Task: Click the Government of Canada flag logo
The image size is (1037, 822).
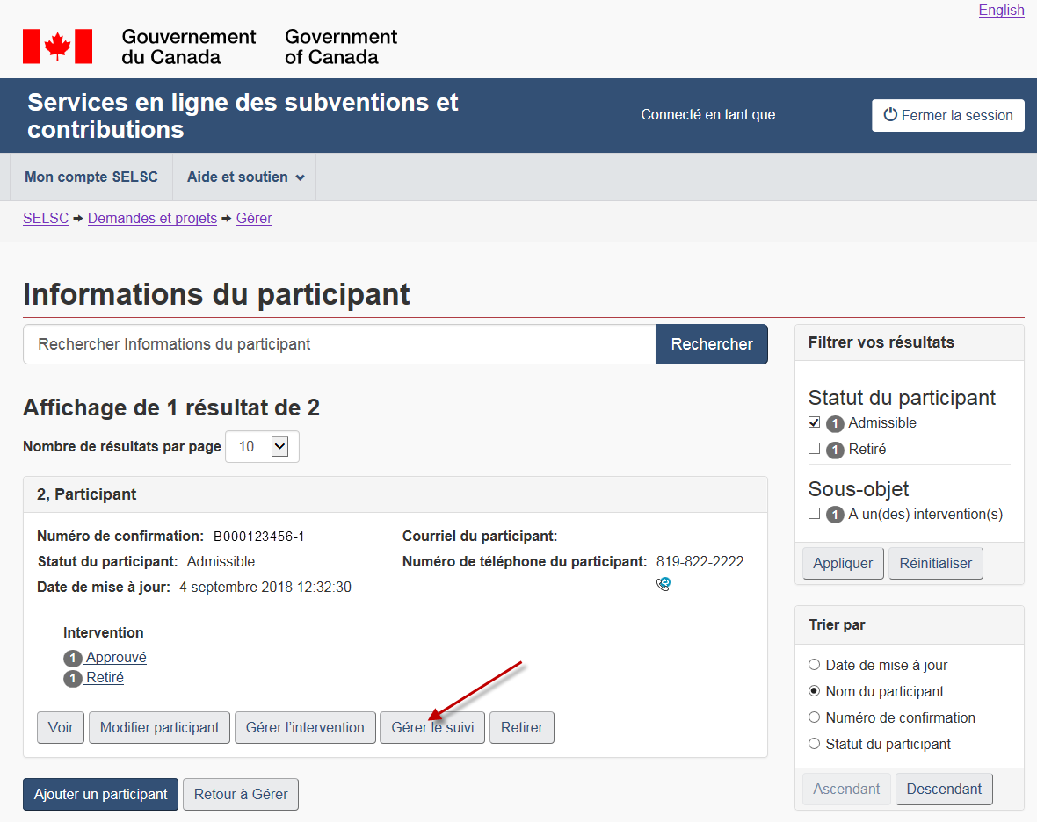Action: pos(58,47)
